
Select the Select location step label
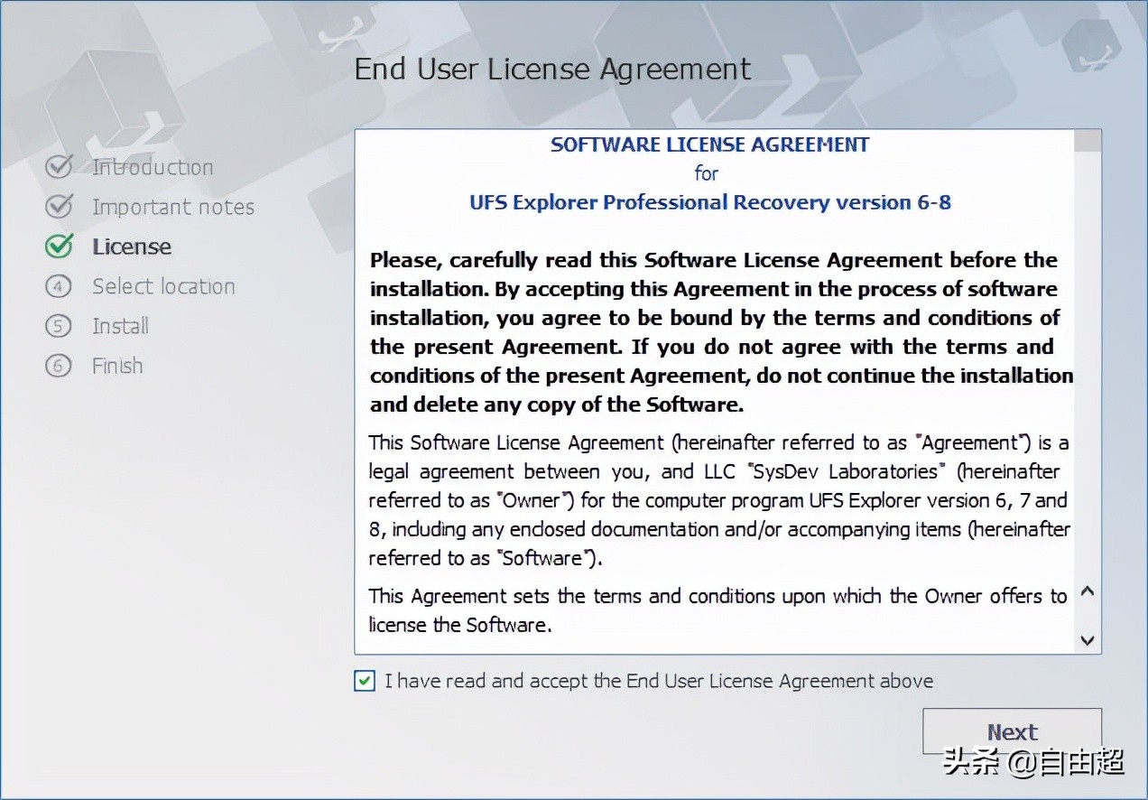163,286
